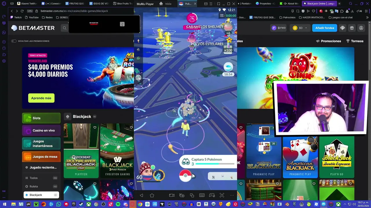Screen dimensions: 371x208
Task: Expand the $0 balance dropdown
Action: [x=299, y=28]
